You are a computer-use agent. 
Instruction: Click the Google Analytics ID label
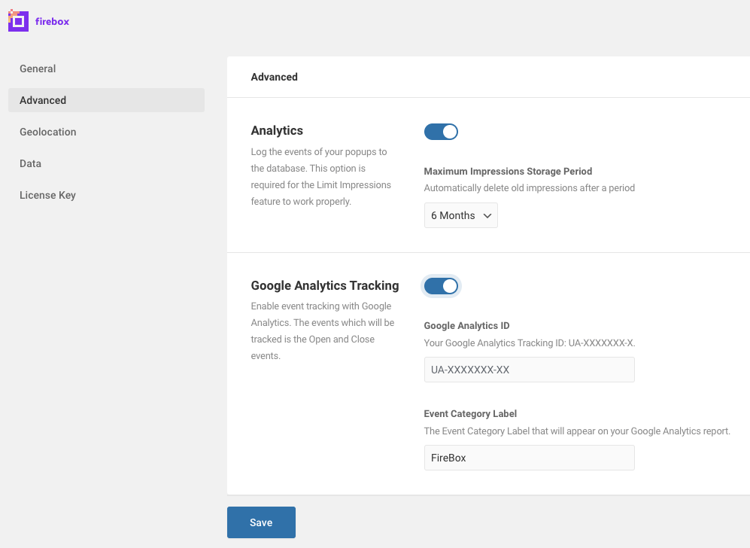click(467, 325)
